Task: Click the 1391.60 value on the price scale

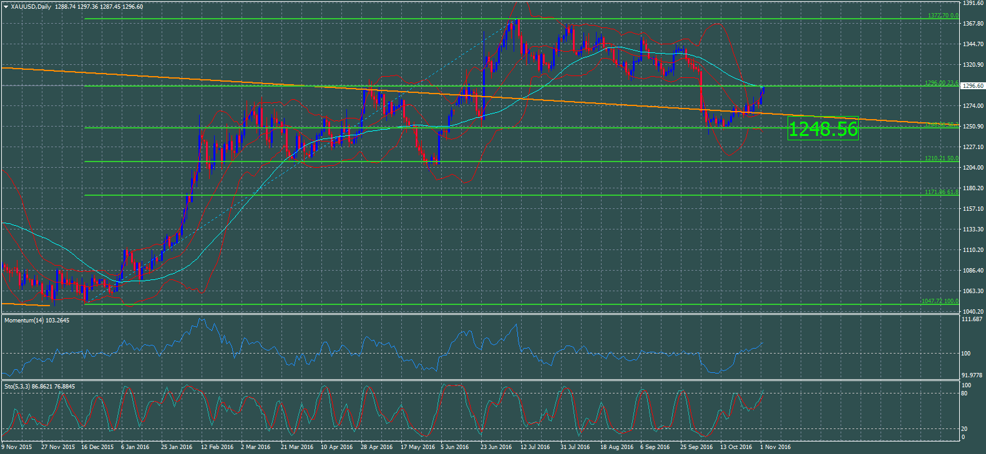Action: coord(973,4)
